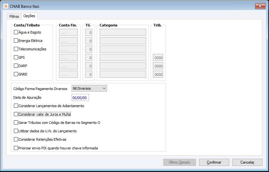Image resolution: width=269 pixels, height=172 pixels.
Task: Click the Último Gerado button
Action: pos(179,162)
